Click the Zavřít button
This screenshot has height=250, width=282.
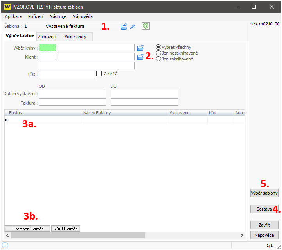click(264, 225)
